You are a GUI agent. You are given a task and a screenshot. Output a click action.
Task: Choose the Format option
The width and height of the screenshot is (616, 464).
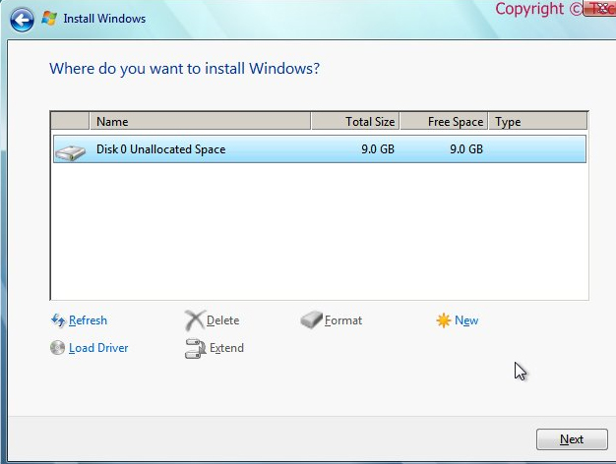343,320
